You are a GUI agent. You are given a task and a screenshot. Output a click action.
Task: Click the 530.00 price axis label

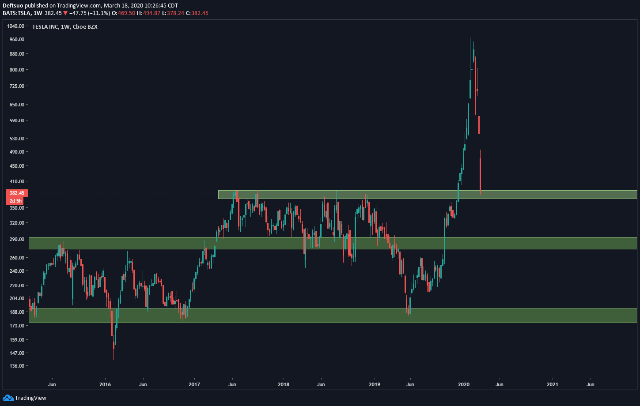click(16, 139)
